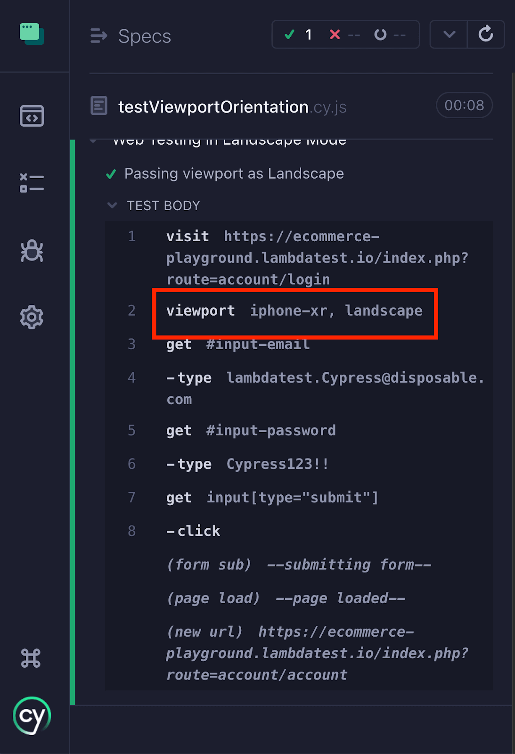Open the Specs page icon in sidebar

click(32, 116)
